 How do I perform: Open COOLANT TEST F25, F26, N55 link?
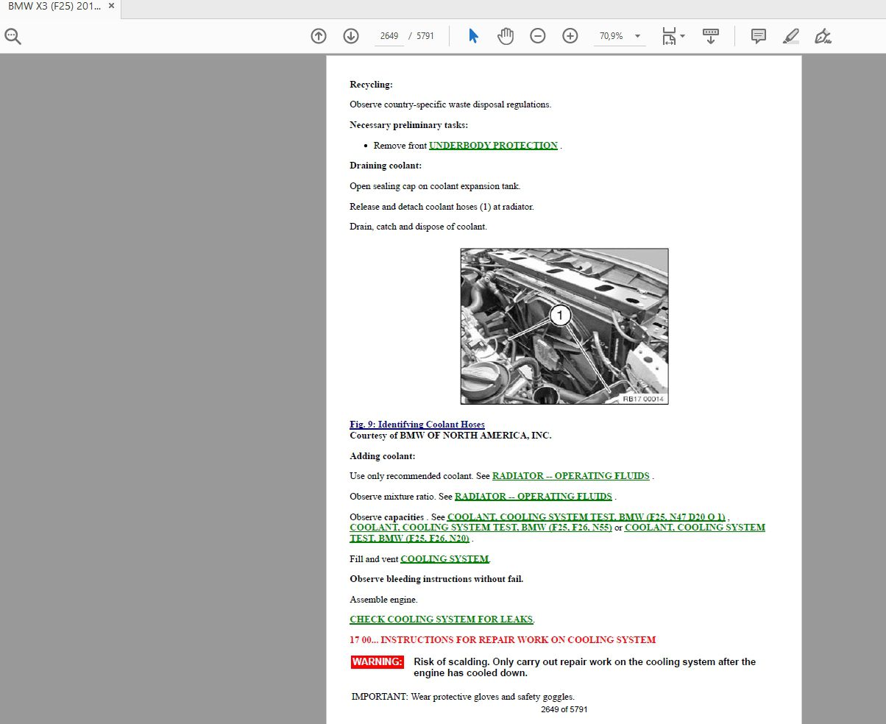(481, 528)
